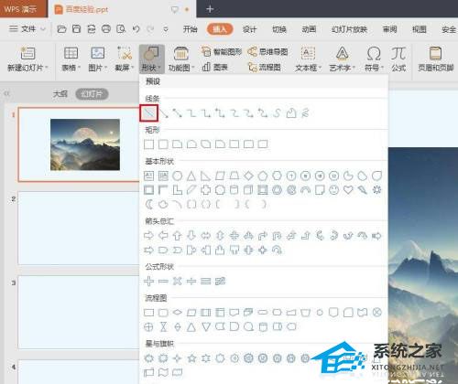Expand the quick access toolbar options arrow
This screenshot has width=458, height=384.
click(166, 29)
